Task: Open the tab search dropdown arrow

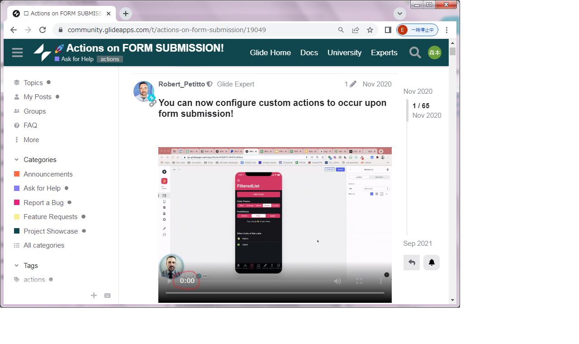Action: pos(399,14)
